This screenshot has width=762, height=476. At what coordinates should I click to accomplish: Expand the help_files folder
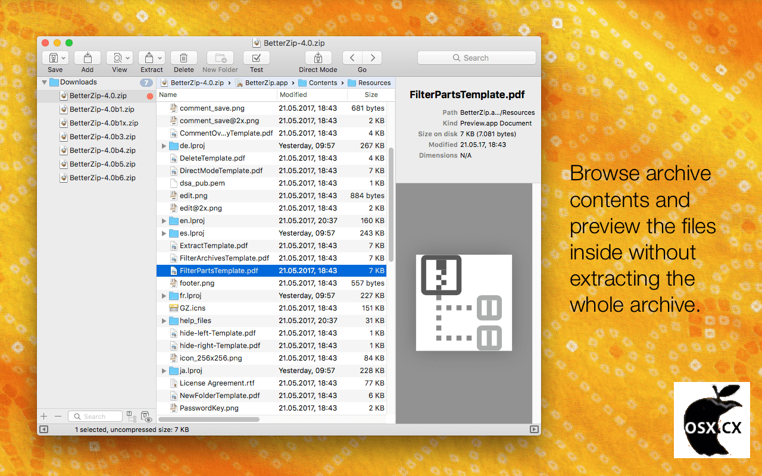[164, 321]
